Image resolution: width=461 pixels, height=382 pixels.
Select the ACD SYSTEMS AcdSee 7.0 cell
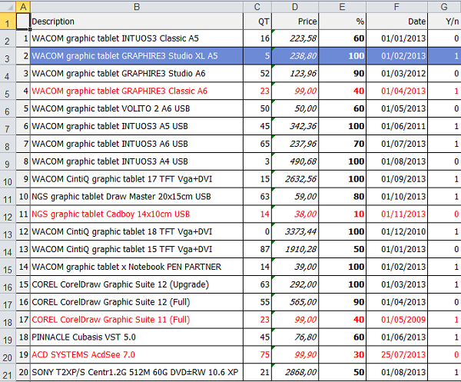(136, 355)
